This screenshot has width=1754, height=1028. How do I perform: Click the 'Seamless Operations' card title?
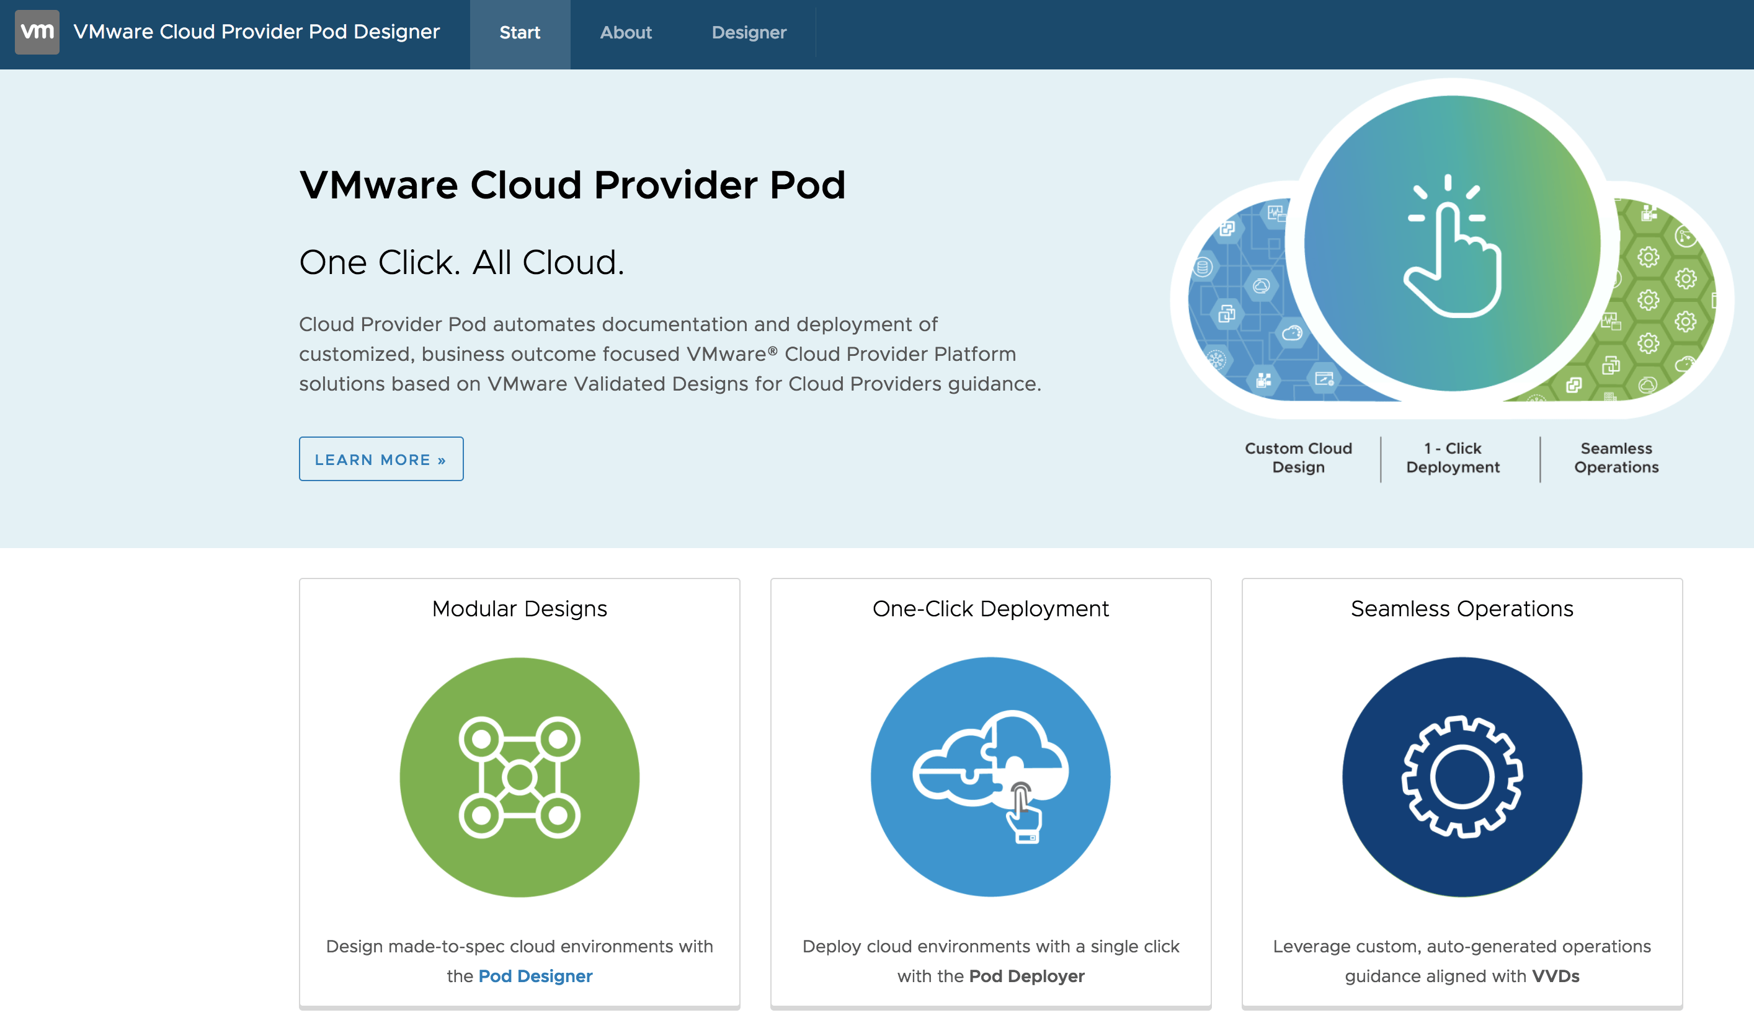coord(1462,608)
